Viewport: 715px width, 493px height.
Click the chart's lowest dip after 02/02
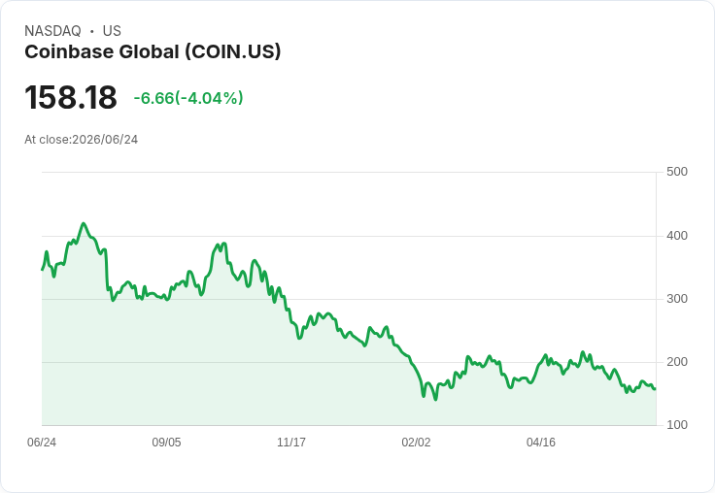click(435, 399)
